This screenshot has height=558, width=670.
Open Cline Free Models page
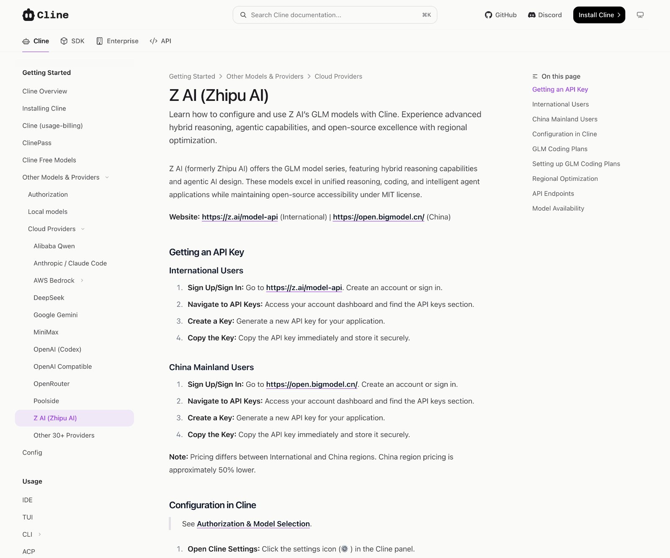click(49, 160)
